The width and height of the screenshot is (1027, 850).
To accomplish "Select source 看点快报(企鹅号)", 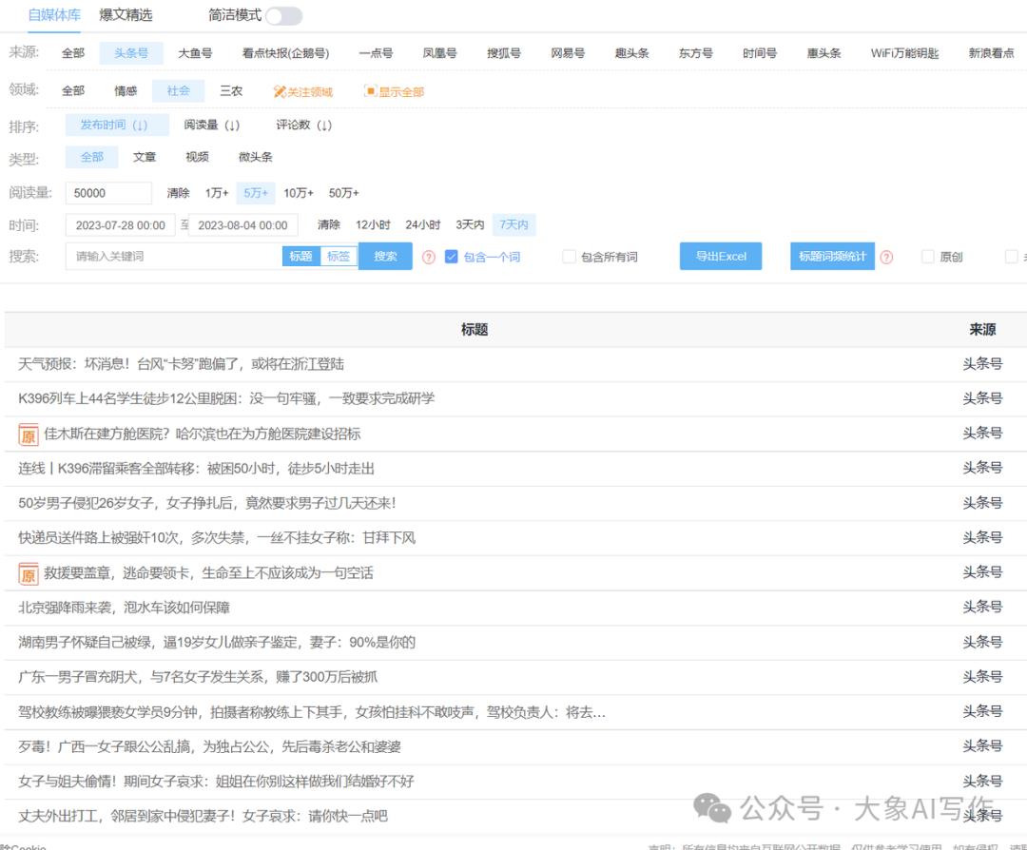I will tap(285, 53).
